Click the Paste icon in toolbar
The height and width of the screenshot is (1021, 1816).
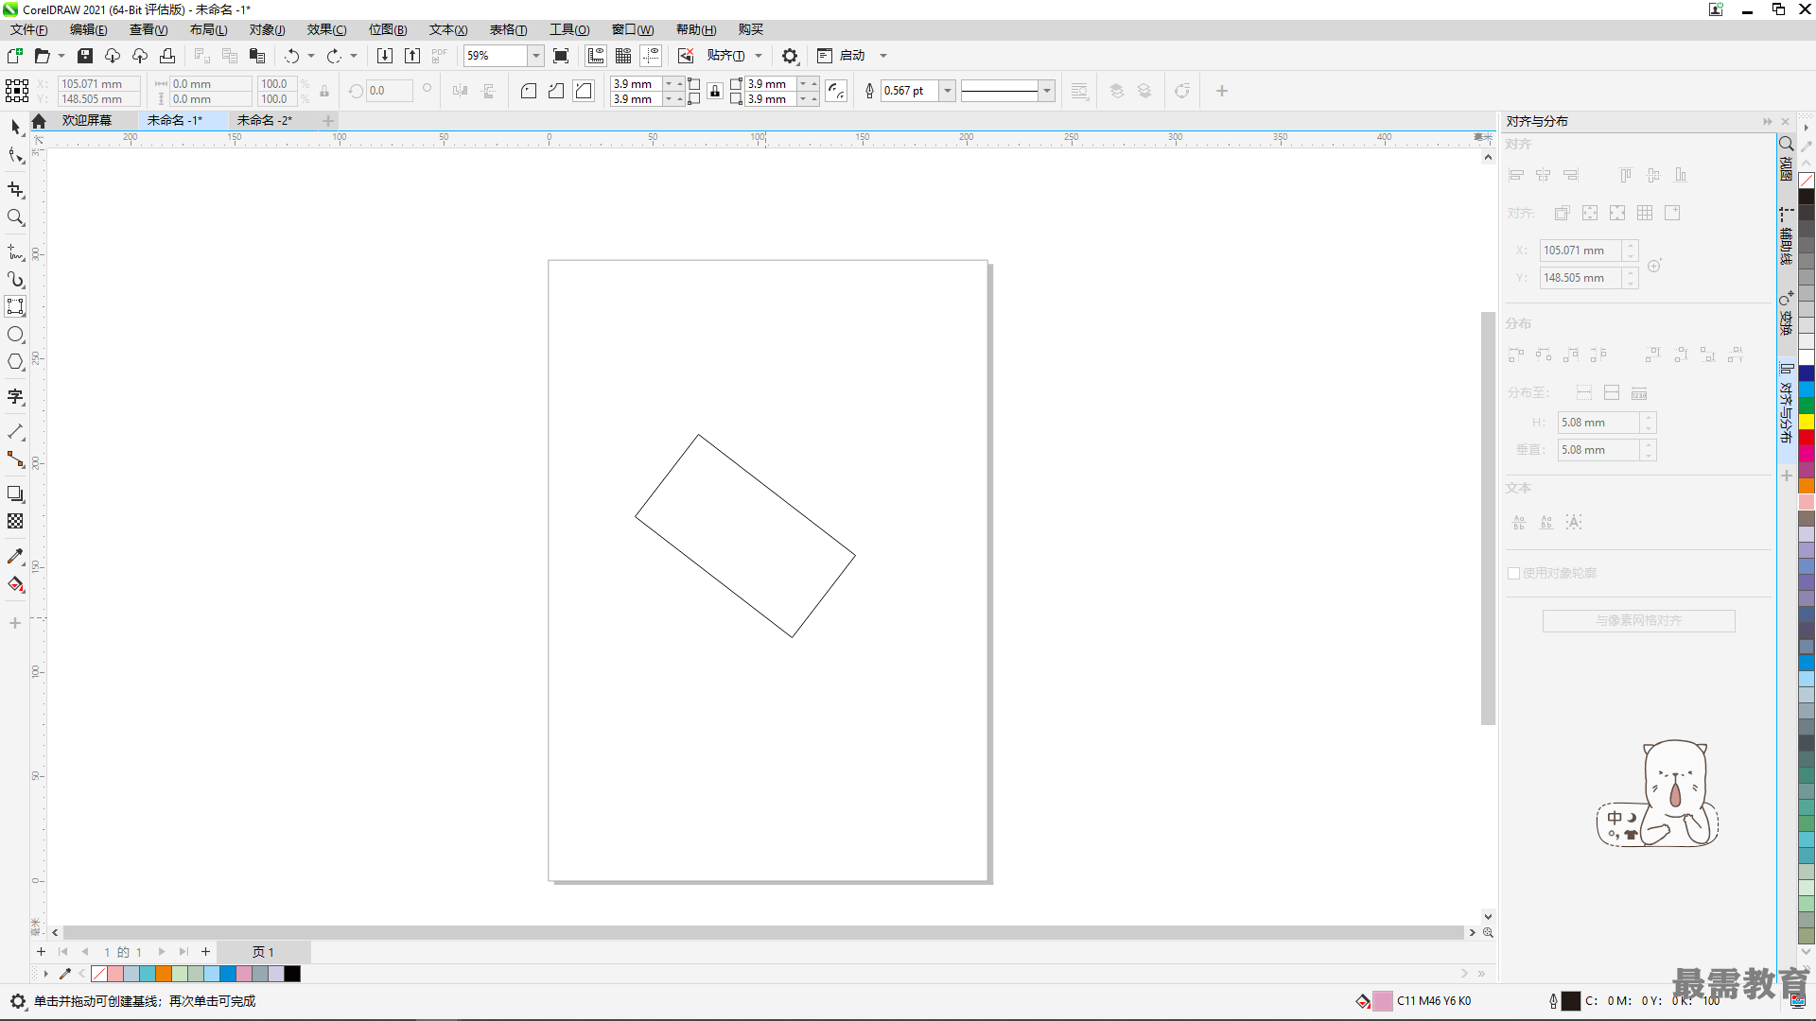257,56
